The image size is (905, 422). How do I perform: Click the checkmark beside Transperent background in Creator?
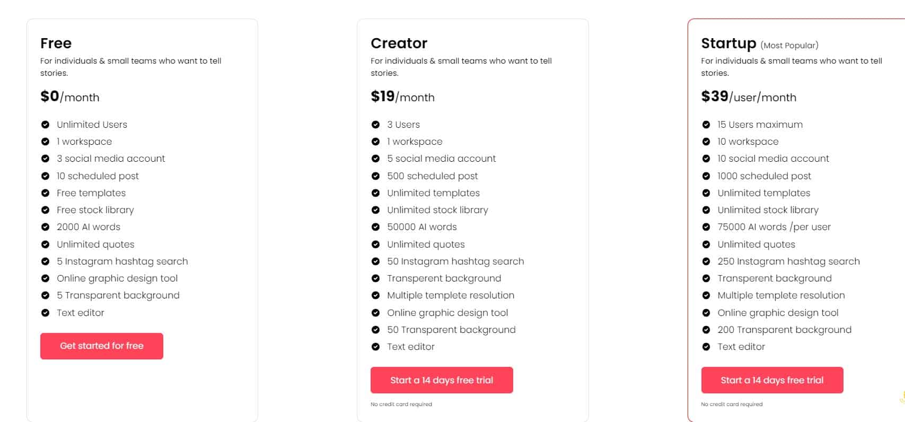[x=376, y=278]
